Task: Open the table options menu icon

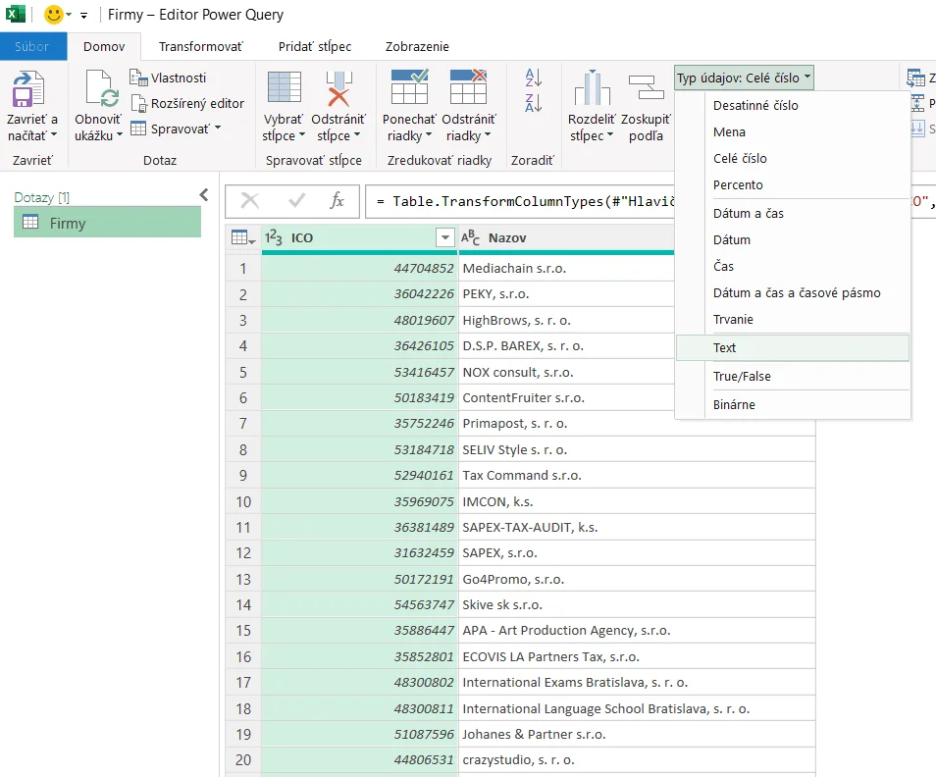Action: point(243,238)
